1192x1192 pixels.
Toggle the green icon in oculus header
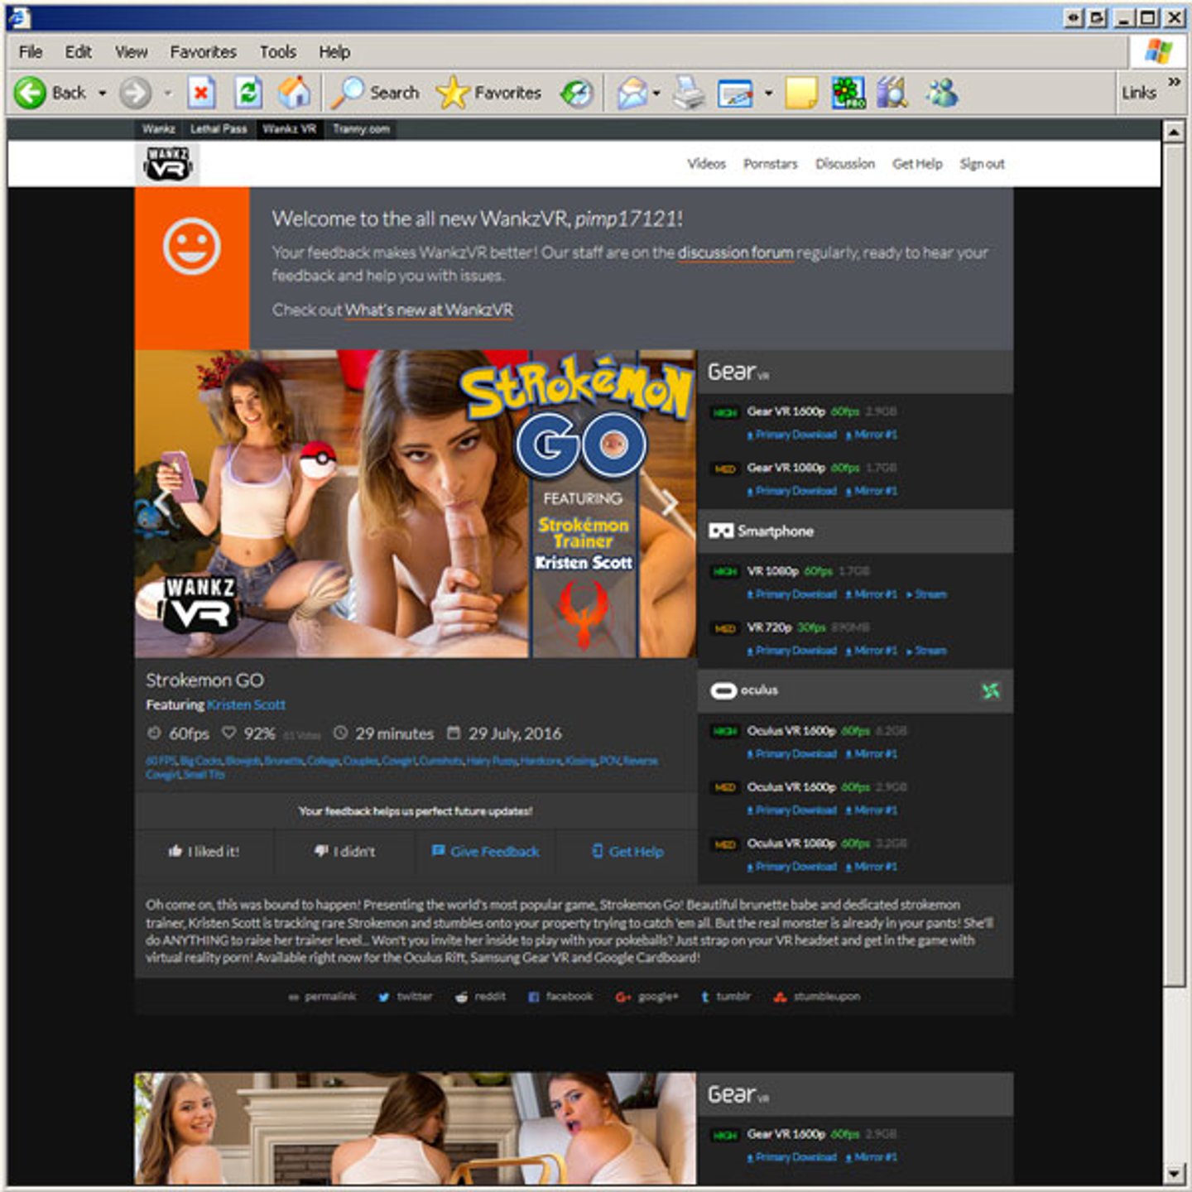990,690
